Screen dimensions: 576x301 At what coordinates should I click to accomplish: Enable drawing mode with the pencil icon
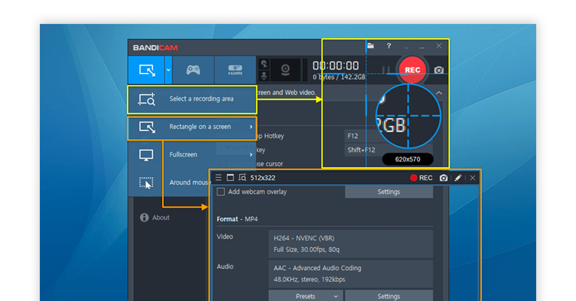point(458,178)
